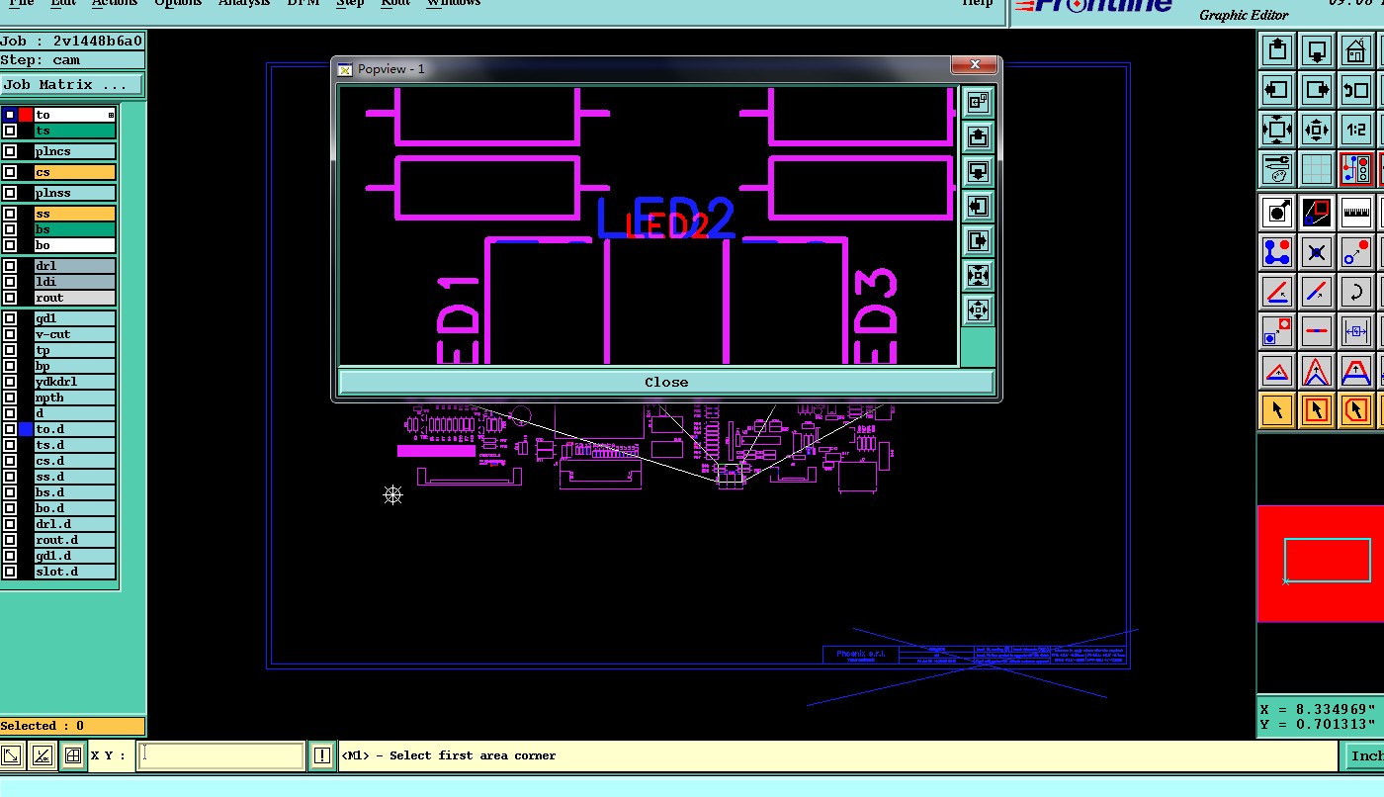The image size is (1384, 797).
Task: Select layer name gd1
Action: tap(75, 318)
